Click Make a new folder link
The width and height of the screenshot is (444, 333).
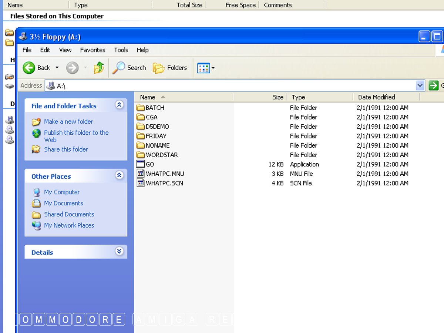point(68,121)
